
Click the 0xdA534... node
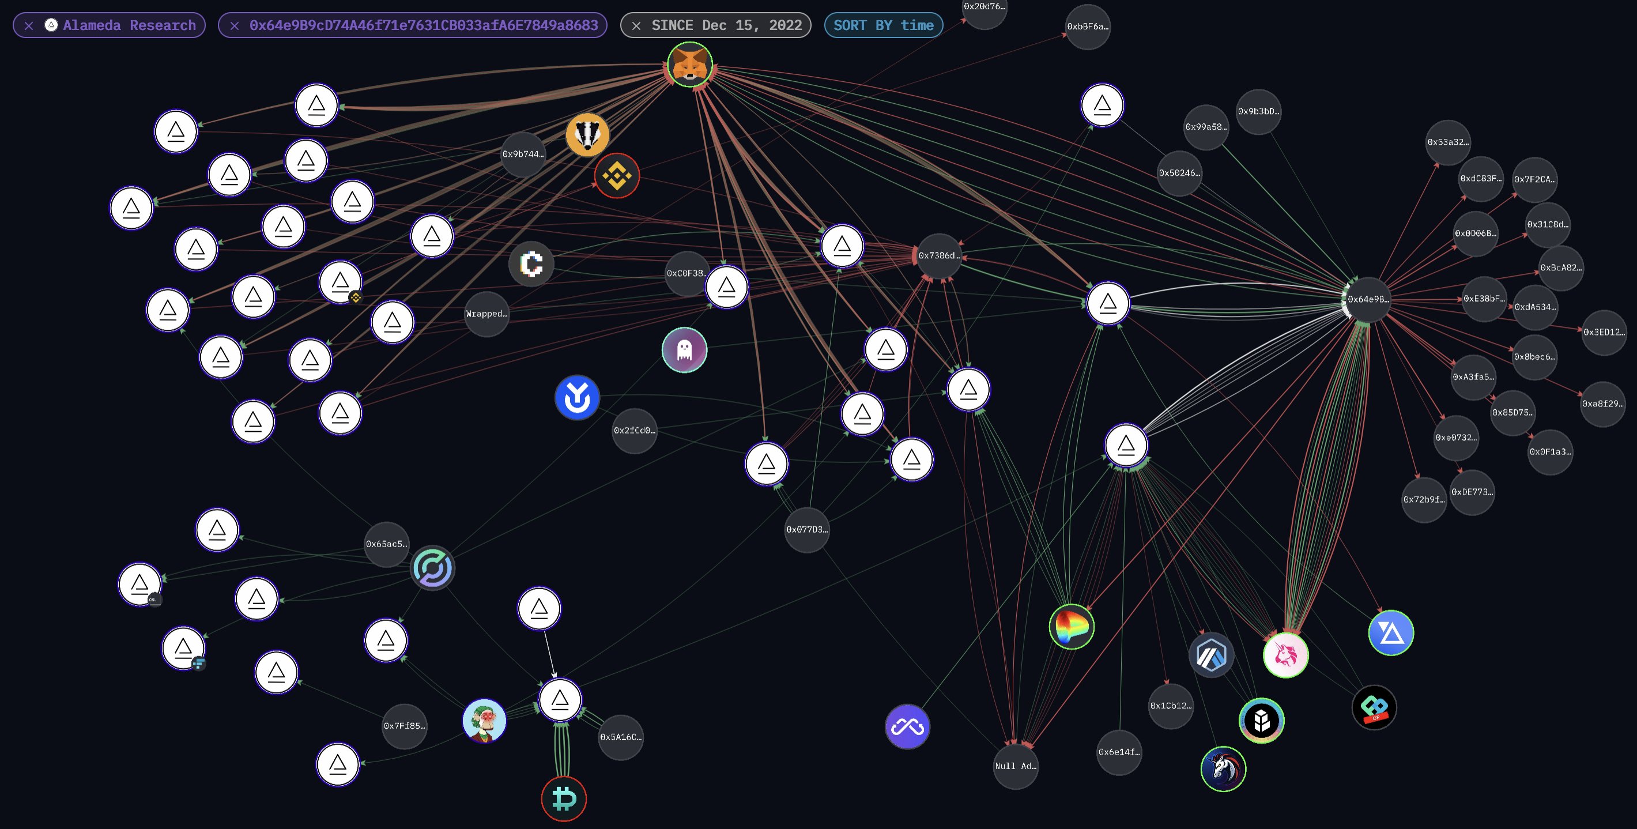[1536, 307]
